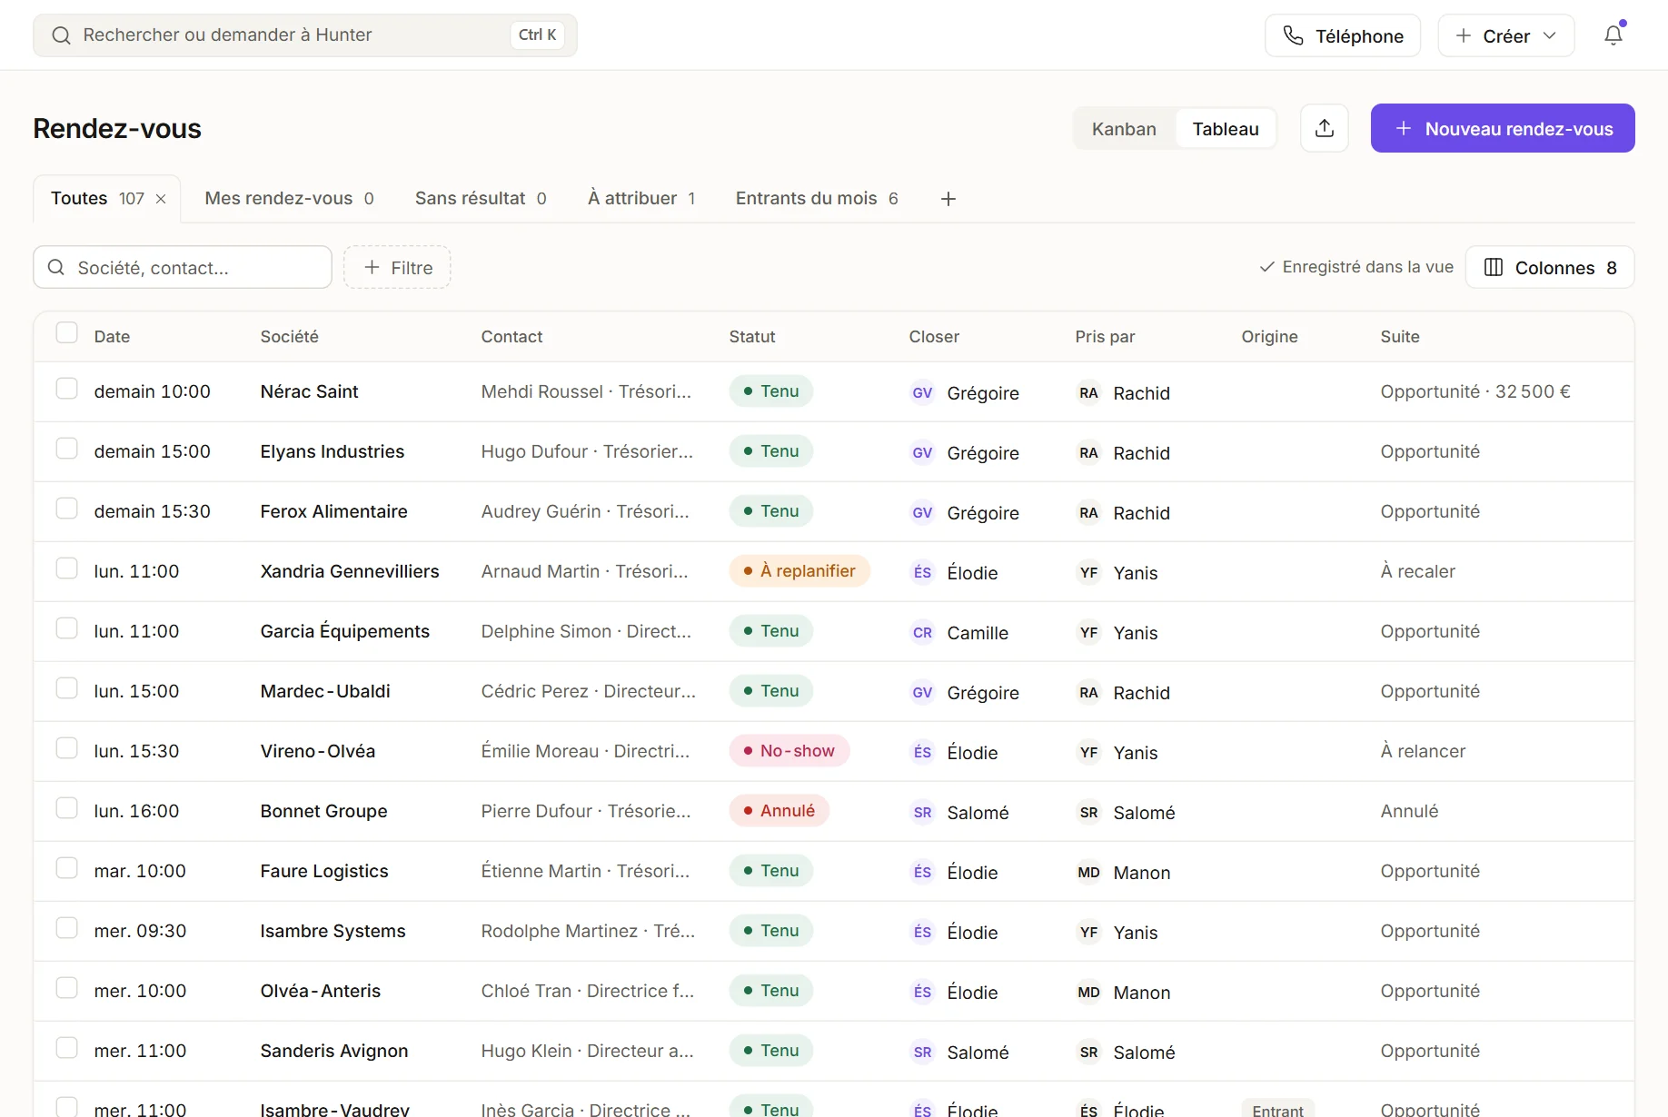The image size is (1668, 1117).
Task: Click the Opportunité · 32 500 € cell
Action: point(1475,391)
